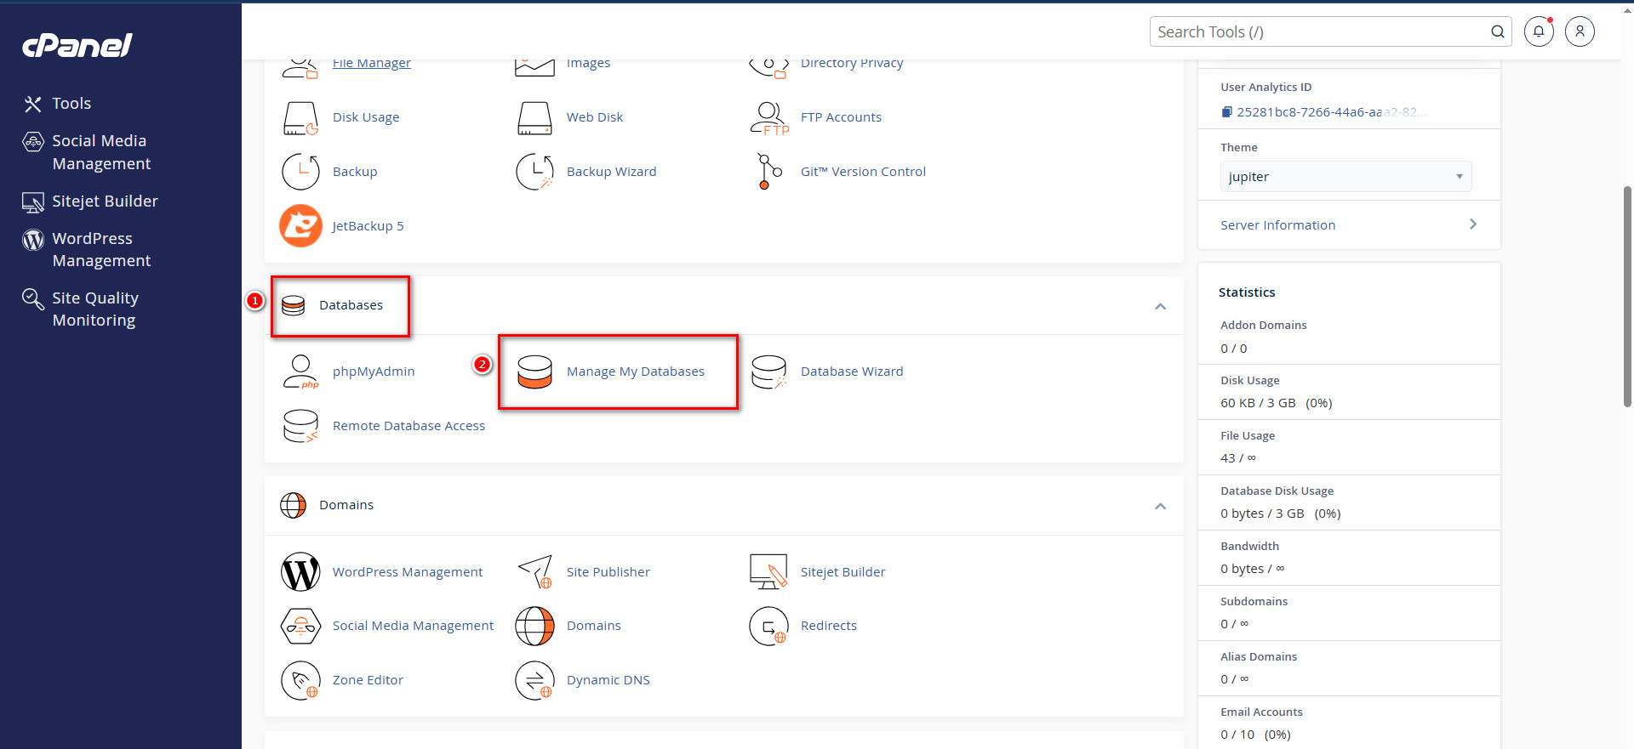This screenshot has width=1634, height=749.
Task: Open the Disk Usage link
Action: [x=366, y=117]
